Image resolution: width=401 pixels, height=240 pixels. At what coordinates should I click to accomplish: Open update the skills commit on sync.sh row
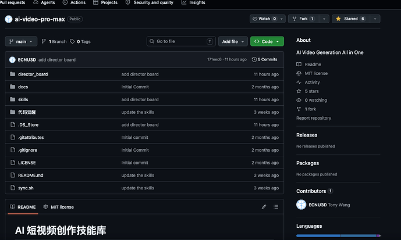click(137, 188)
